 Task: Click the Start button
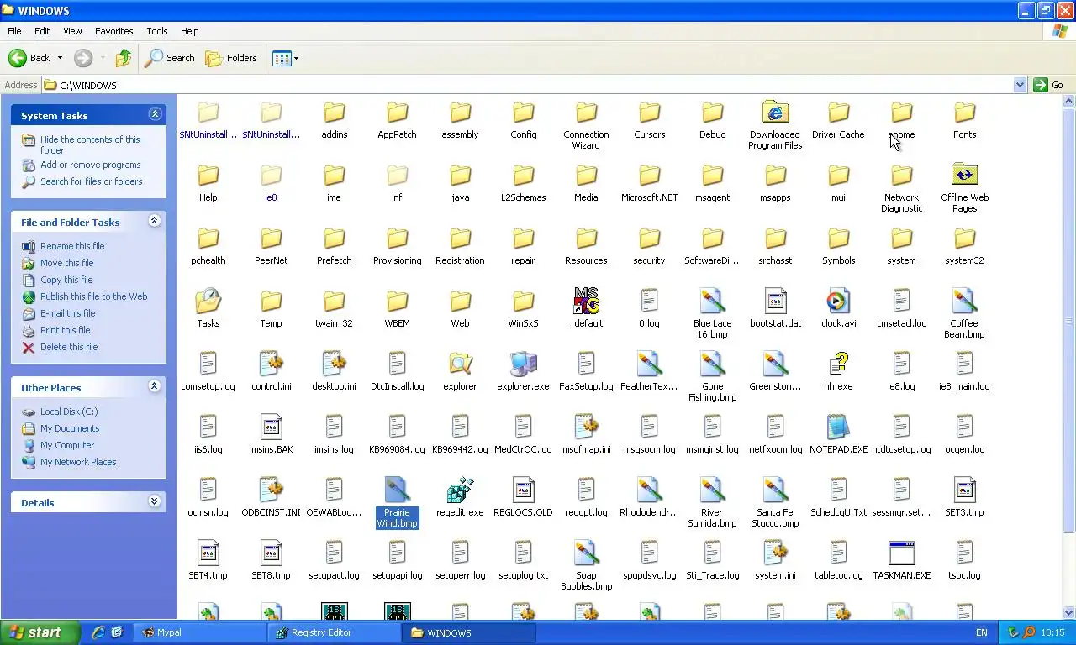point(40,632)
